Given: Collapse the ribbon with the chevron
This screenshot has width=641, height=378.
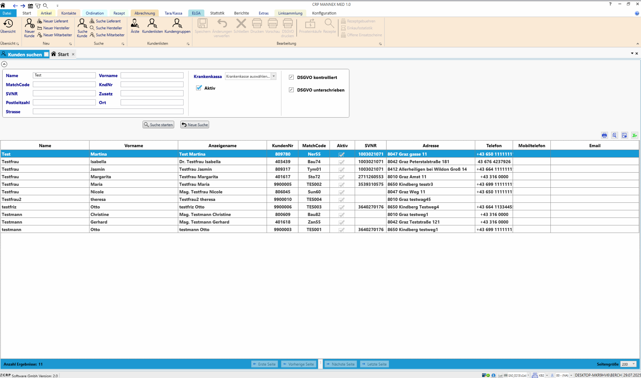Looking at the screenshot, I should point(638,44).
